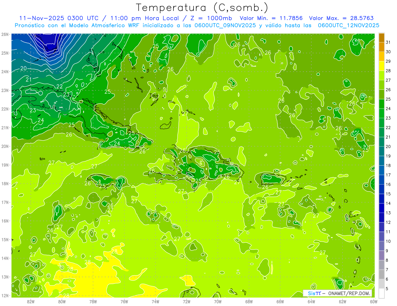This screenshot has width=397, height=306.
Task: Click the 62W longitude axis label
Action: pyautogui.click(x=342, y=301)
